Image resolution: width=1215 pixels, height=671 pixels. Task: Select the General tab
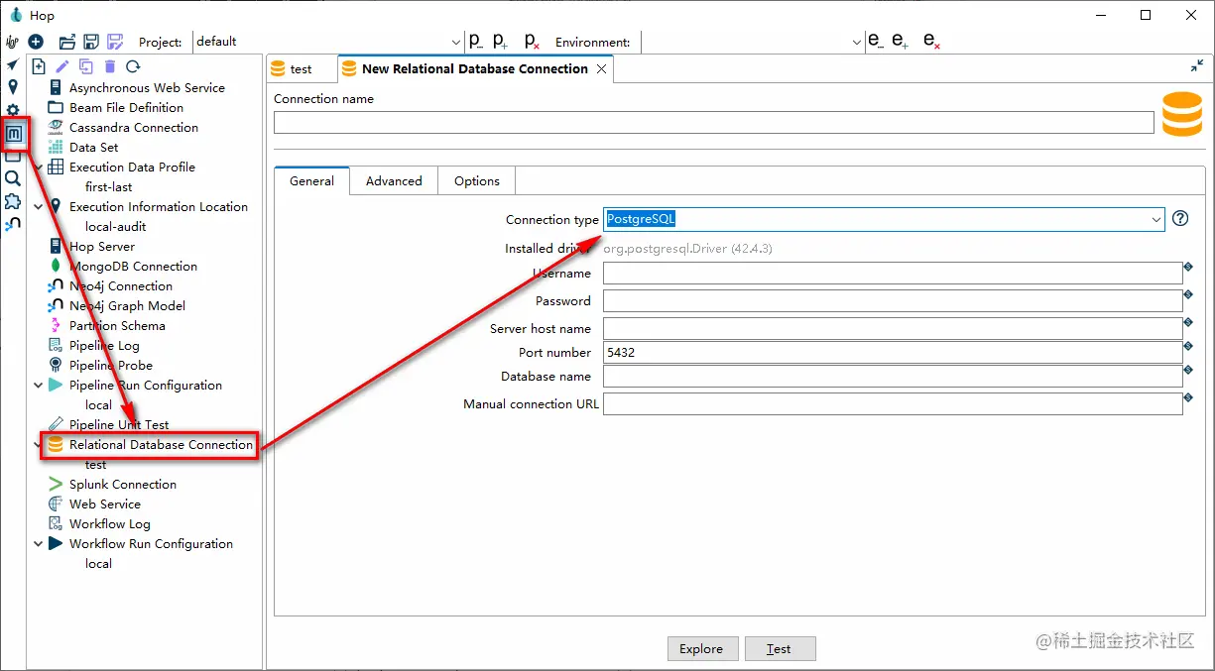coord(311,180)
